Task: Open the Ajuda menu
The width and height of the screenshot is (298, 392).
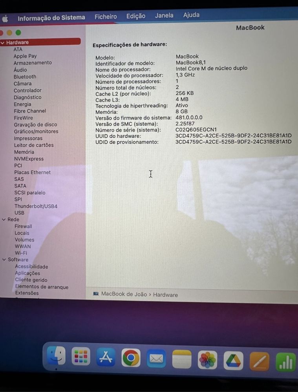Action: coord(191,15)
